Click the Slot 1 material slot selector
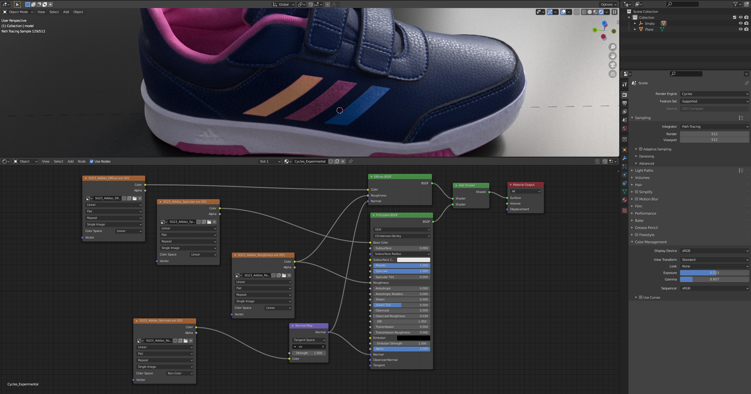 coord(269,162)
